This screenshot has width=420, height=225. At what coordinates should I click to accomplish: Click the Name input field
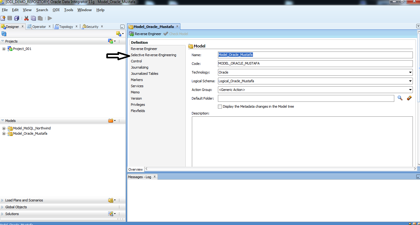pyautogui.click(x=315, y=55)
